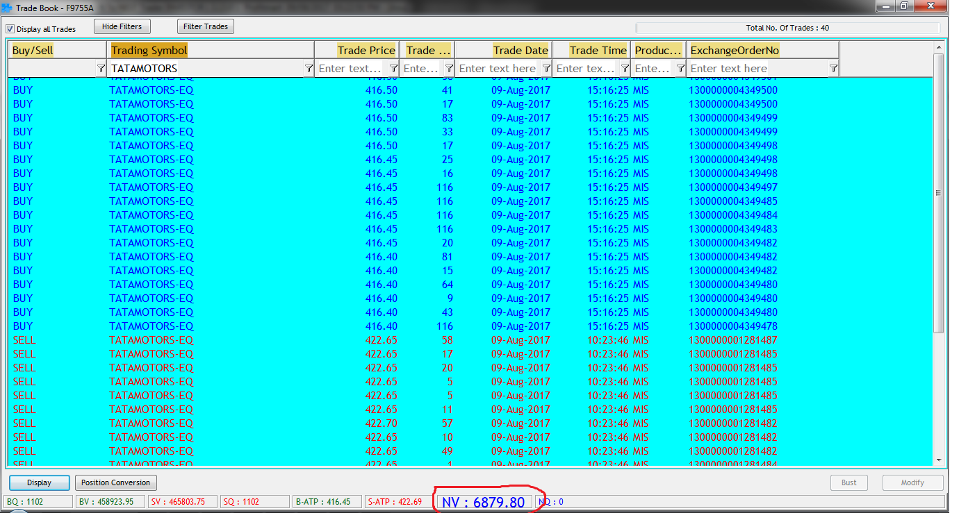The image size is (959, 513).
Task: Select the BUY row with order number 1300000004349484
Action: 470,215
